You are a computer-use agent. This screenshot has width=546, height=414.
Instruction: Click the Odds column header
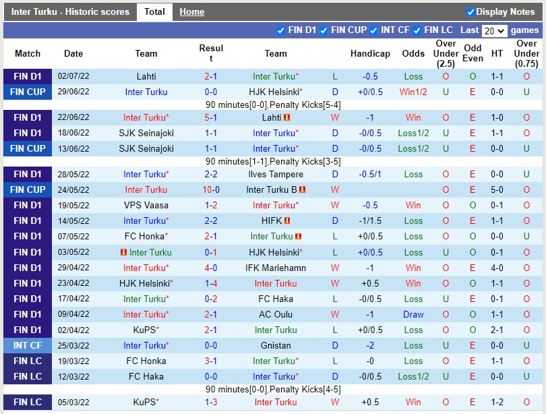tap(413, 54)
